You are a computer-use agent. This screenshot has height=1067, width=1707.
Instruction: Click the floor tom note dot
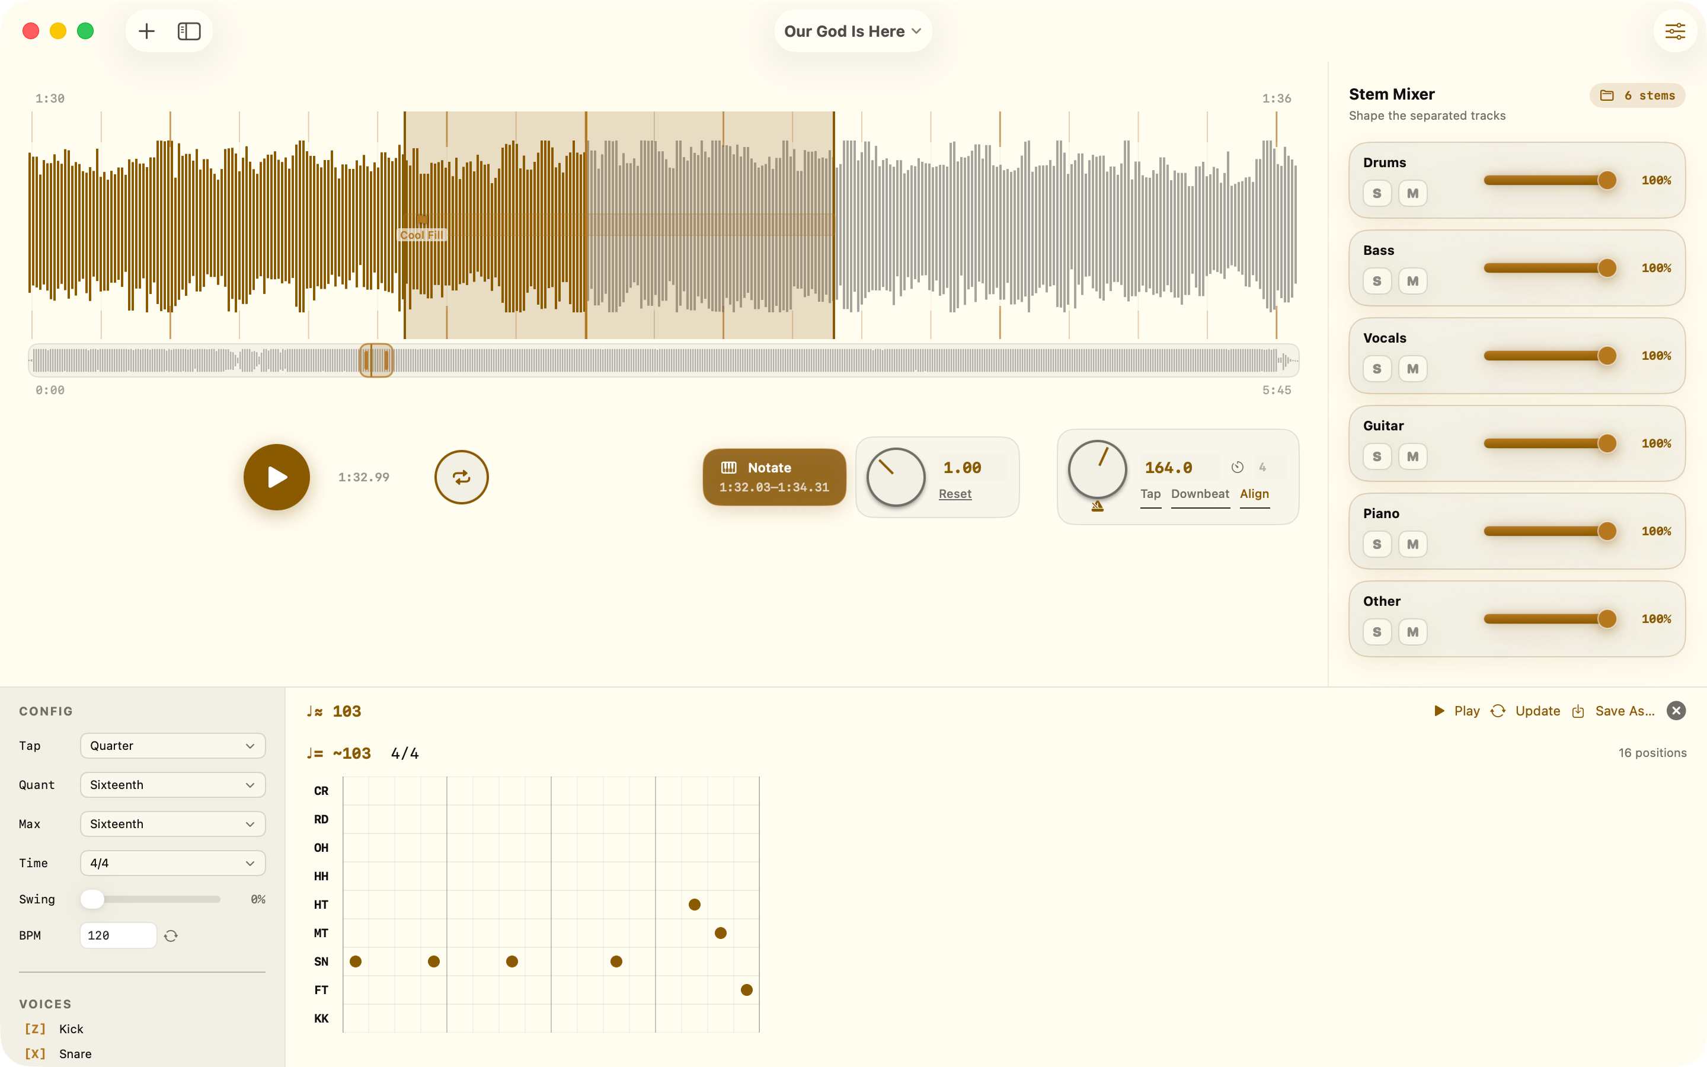pyautogui.click(x=746, y=990)
